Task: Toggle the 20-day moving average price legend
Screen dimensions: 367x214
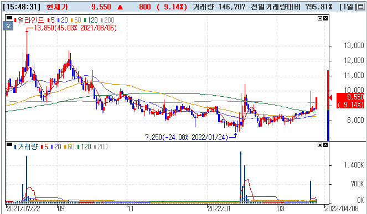Action: coord(62,20)
